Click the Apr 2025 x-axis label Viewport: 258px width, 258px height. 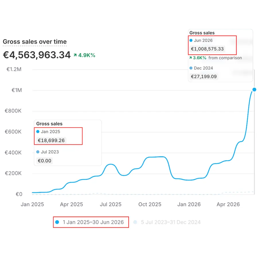tap(71, 204)
